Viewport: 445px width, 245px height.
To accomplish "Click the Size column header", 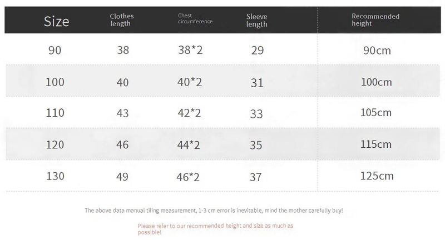I will [57, 21].
